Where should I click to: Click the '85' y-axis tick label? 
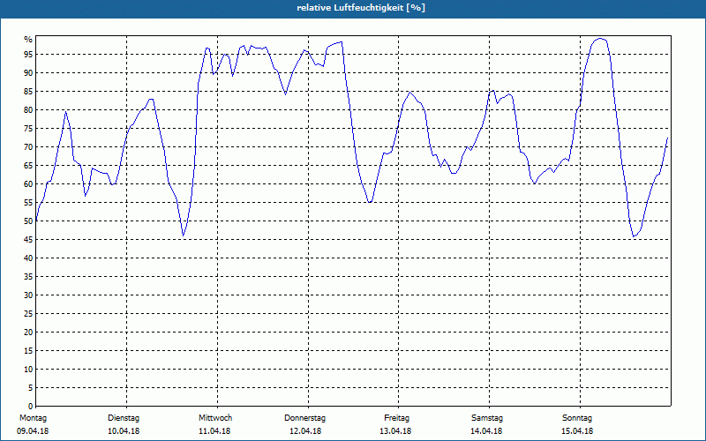click(x=28, y=92)
